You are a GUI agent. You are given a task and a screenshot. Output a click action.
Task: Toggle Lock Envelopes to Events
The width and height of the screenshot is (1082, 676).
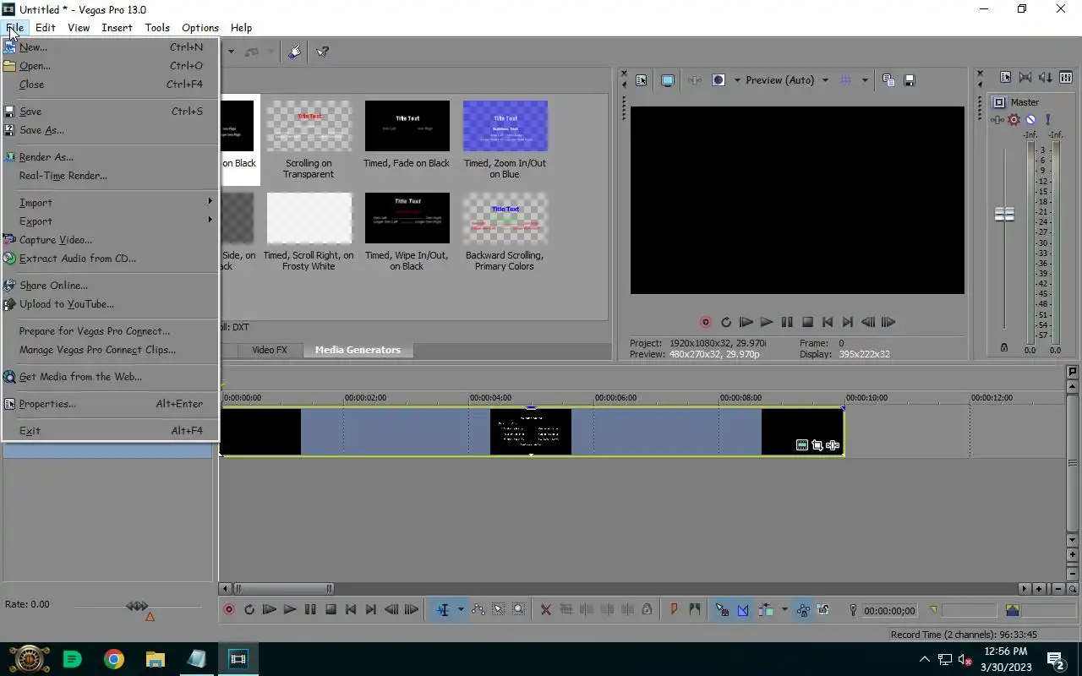802,609
